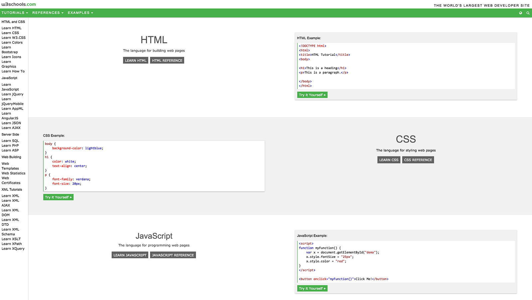Image resolution: width=532 pixels, height=300 pixels.
Task: Click the 'font-family: verdana;' code line
Action: tap(71, 179)
